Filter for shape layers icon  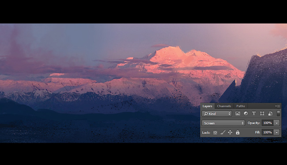[x=262, y=114]
